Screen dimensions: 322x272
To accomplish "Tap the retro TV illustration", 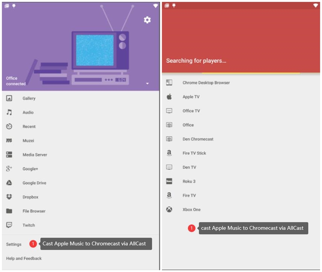I will 100,51.
